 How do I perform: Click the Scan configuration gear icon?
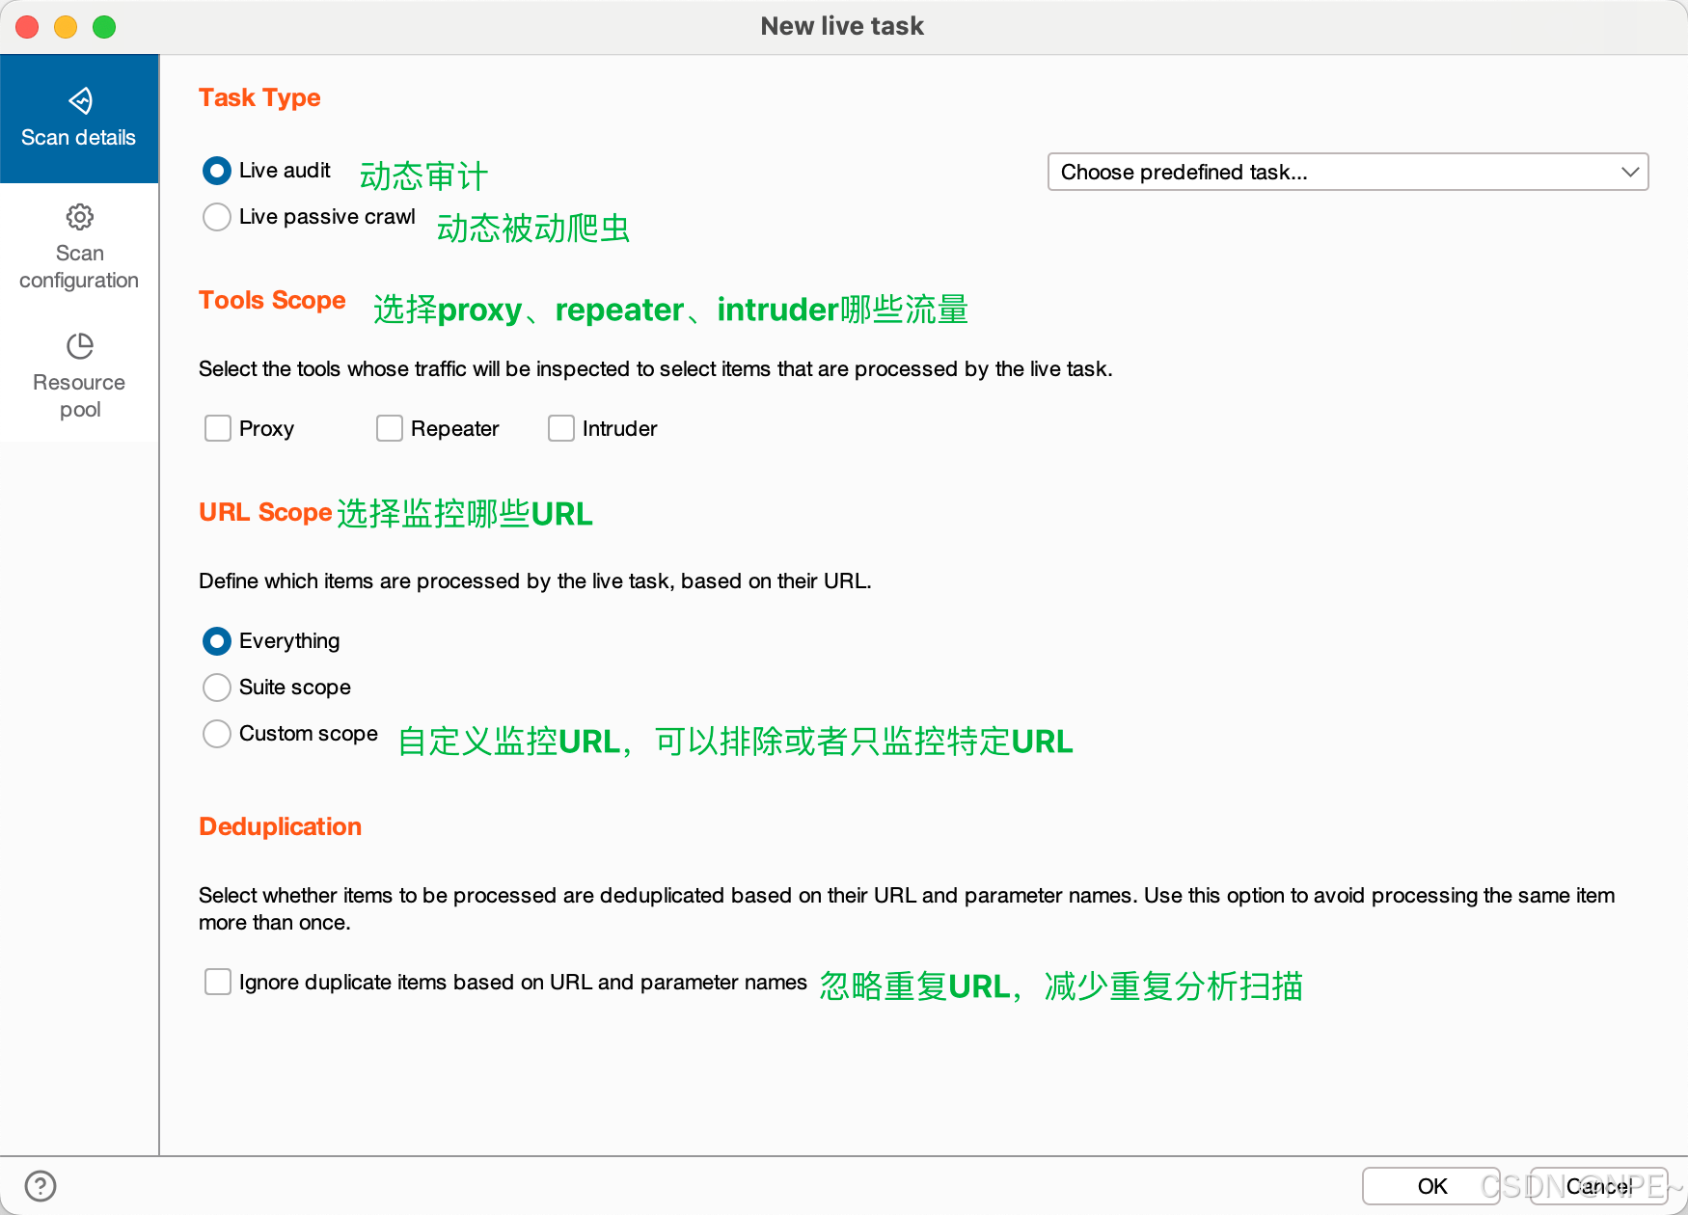[79, 217]
